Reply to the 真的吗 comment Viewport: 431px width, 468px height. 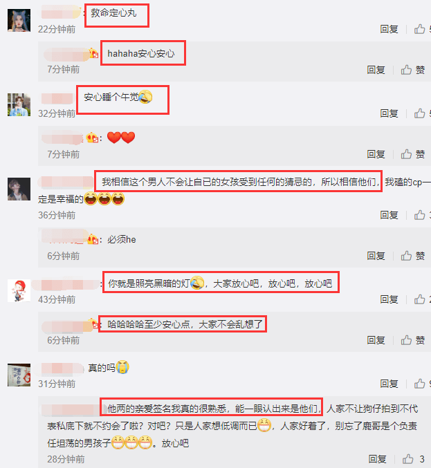(389, 384)
